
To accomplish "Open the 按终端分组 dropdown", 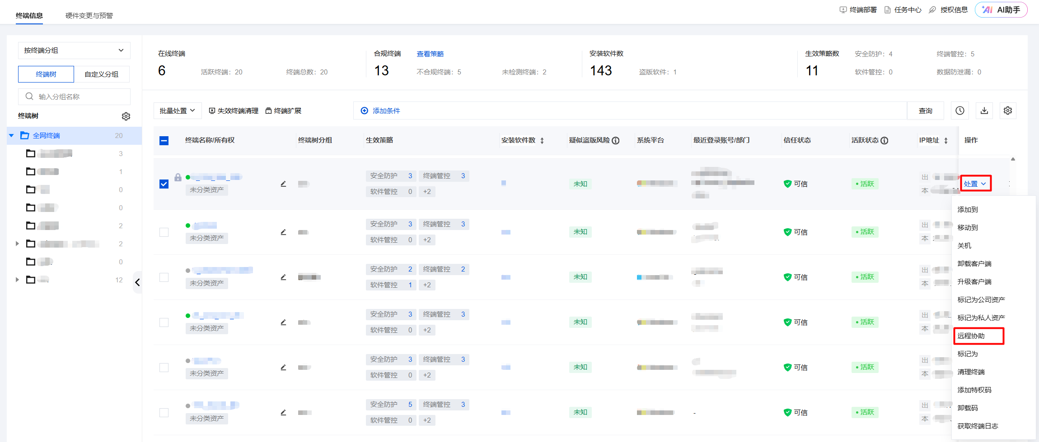I will (74, 51).
